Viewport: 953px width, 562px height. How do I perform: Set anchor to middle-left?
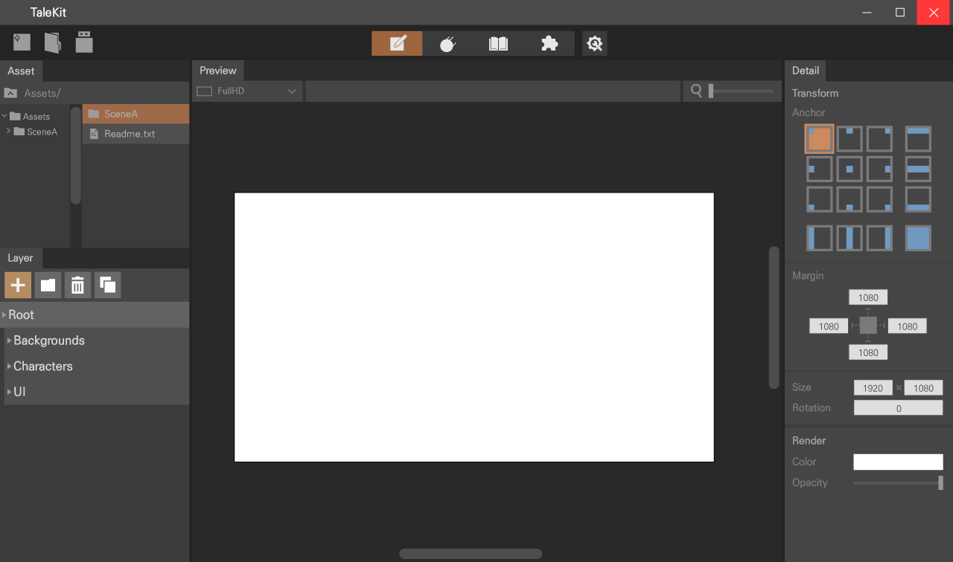[819, 169]
